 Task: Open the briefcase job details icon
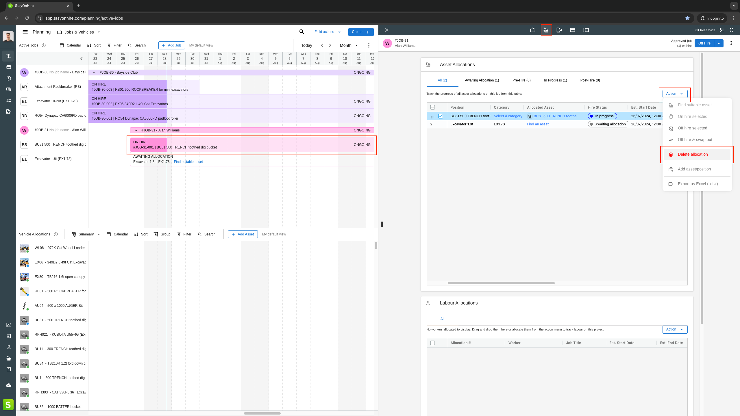click(532, 30)
